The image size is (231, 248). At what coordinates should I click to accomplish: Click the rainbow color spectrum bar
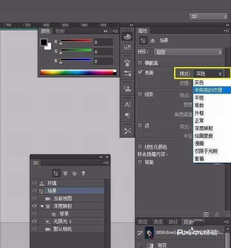77,72
